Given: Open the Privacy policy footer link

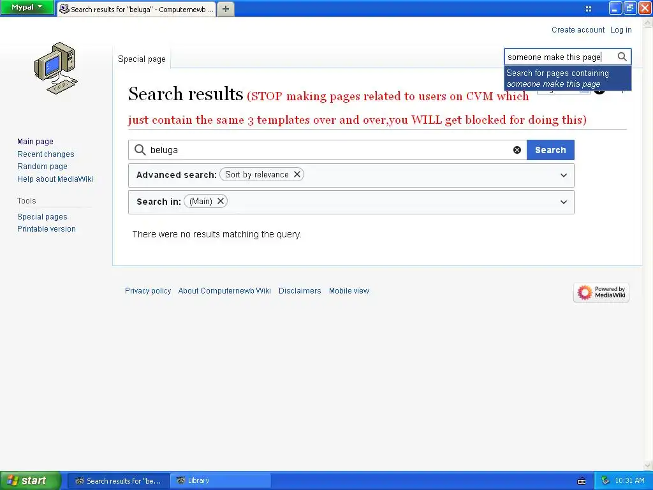Looking at the screenshot, I should [x=148, y=291].
